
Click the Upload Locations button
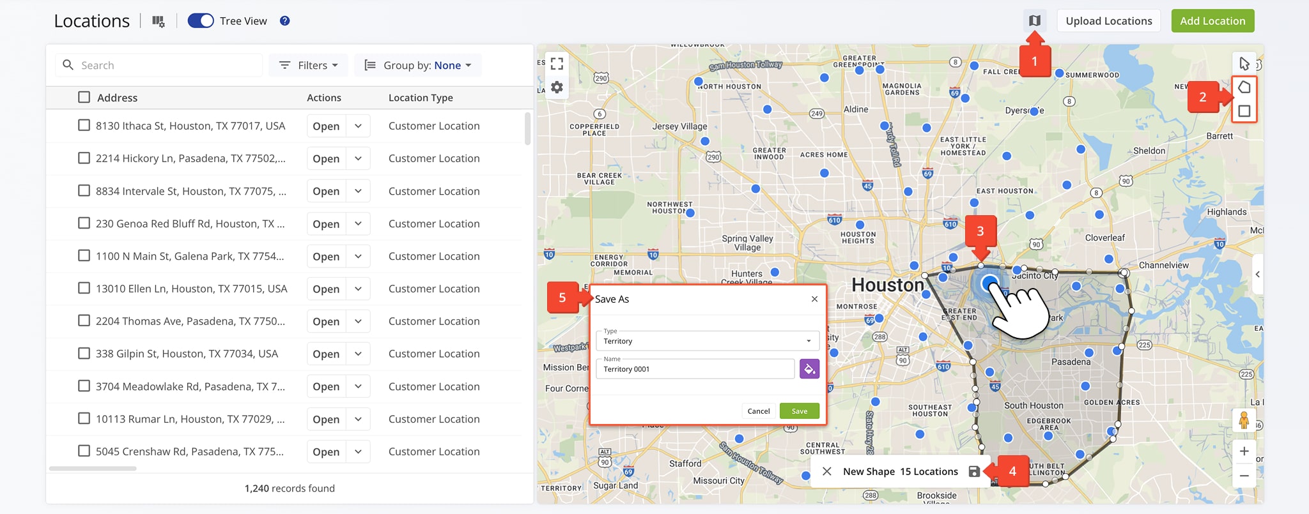1109,21
